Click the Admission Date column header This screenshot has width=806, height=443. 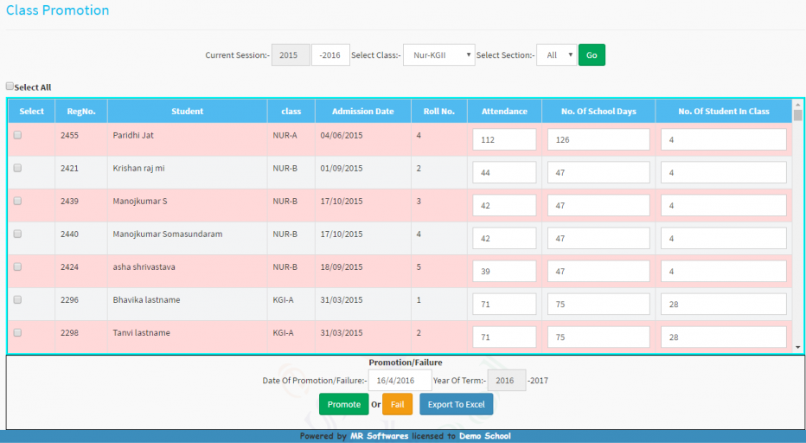click(x=362, y=111)
